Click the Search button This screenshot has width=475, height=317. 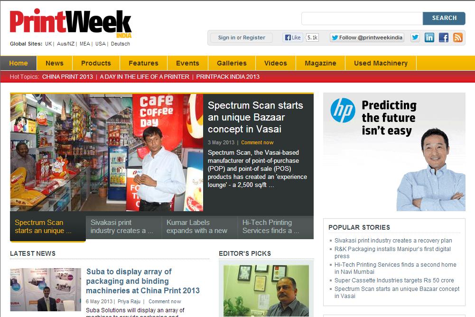click(444, 18)
